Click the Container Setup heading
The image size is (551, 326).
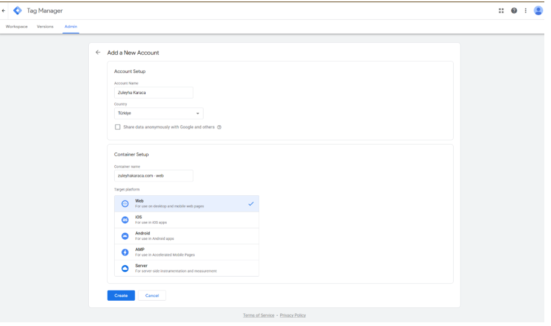tap(131, 154)
